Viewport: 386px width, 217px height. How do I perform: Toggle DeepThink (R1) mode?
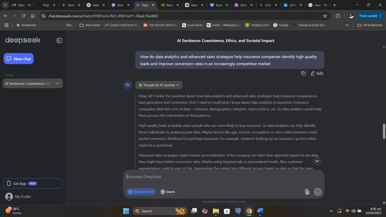tap(141, 192)
